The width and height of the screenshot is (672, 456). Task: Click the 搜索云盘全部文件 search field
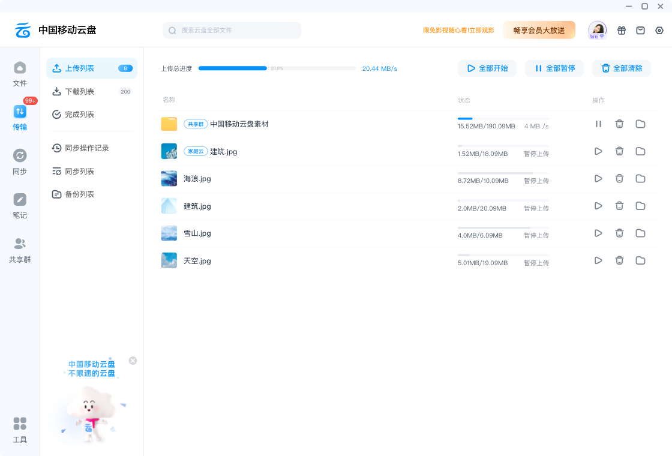(232, 31)
